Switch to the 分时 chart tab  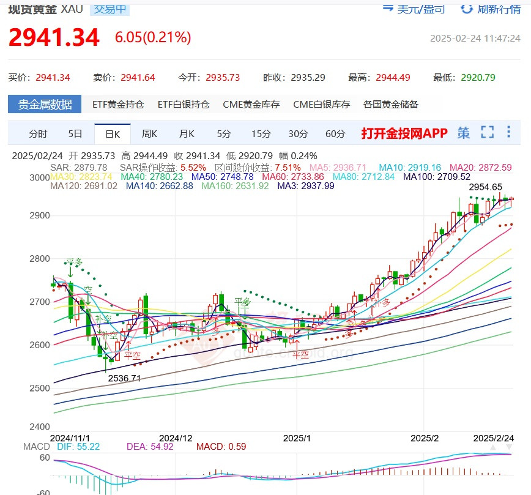click(x=38, y=134)
